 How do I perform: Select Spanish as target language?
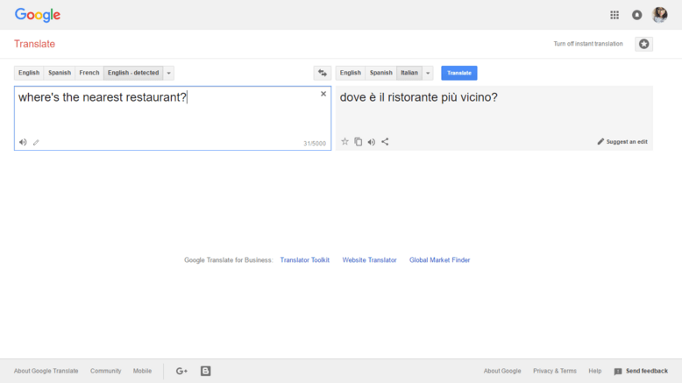381,73
